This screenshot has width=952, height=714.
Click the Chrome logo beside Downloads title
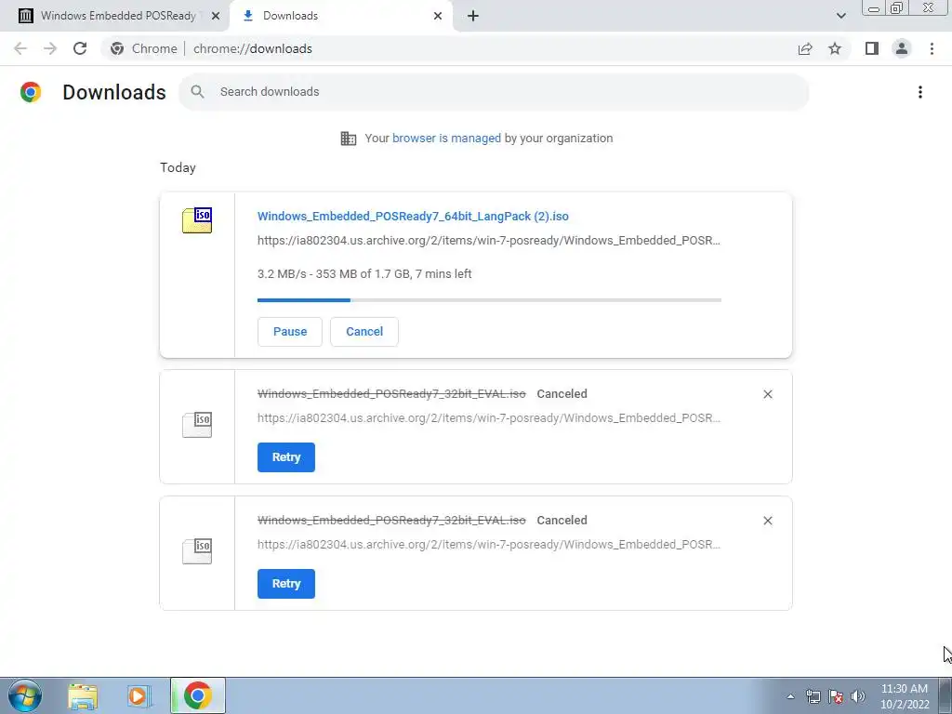(31, 92)
